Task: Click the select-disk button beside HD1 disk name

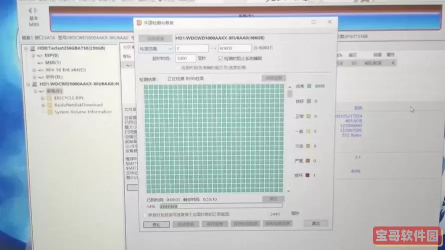Action: coord(156,38)
